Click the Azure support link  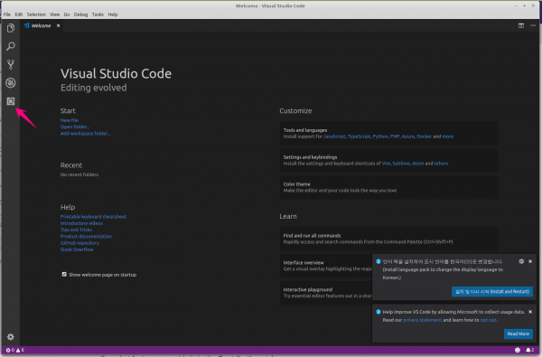[408, 136]
